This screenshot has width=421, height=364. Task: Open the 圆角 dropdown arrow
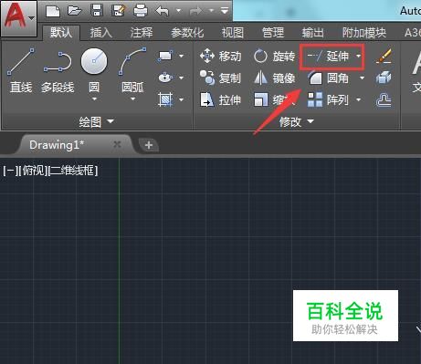363,78
